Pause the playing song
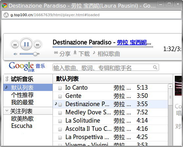Image resolution: width=183 pixels, height=147 pixels. tap(26, 44)
